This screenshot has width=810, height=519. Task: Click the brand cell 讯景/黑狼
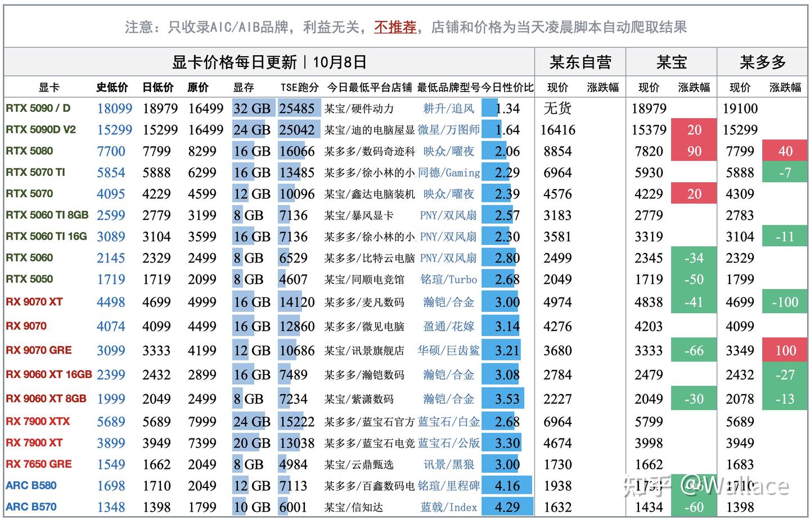point(449,464)
